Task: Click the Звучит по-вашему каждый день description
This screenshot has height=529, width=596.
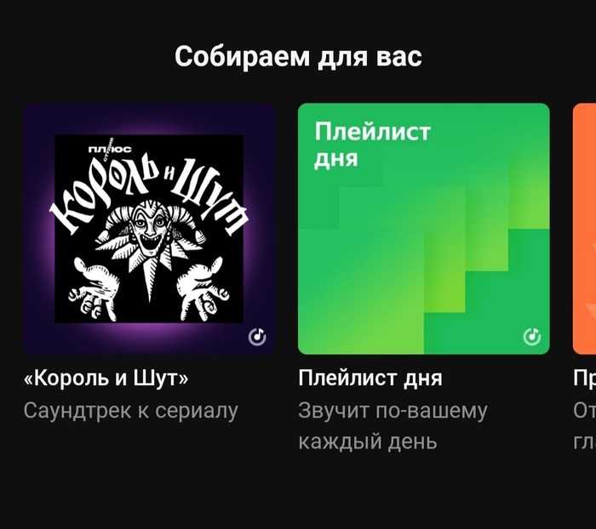Action: [393, 426]
